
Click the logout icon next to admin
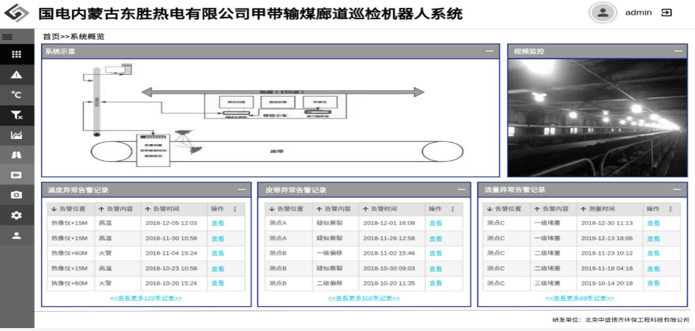(666, 13)
